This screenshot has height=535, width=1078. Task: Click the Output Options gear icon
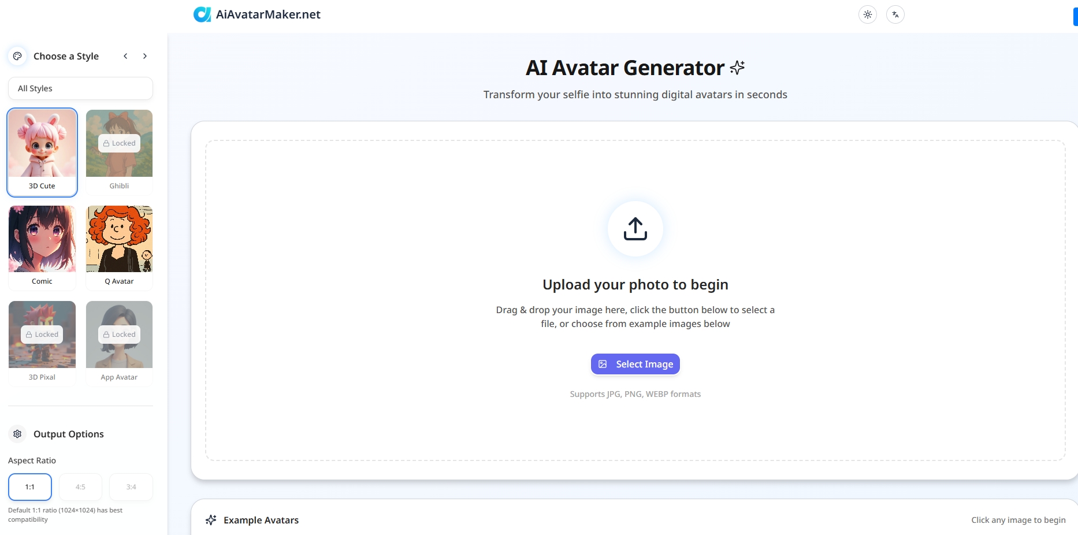pyautogui.click(x=17, y=434)
